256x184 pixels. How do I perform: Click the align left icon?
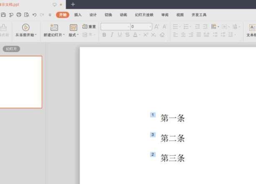tap(175, 35)
